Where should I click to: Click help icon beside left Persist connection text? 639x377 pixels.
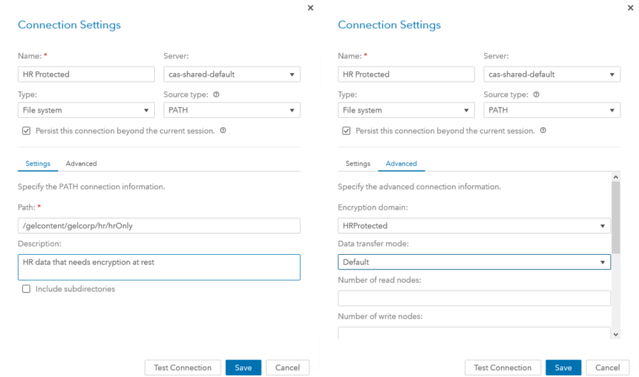pyautogui.click(x=223, y=131)
